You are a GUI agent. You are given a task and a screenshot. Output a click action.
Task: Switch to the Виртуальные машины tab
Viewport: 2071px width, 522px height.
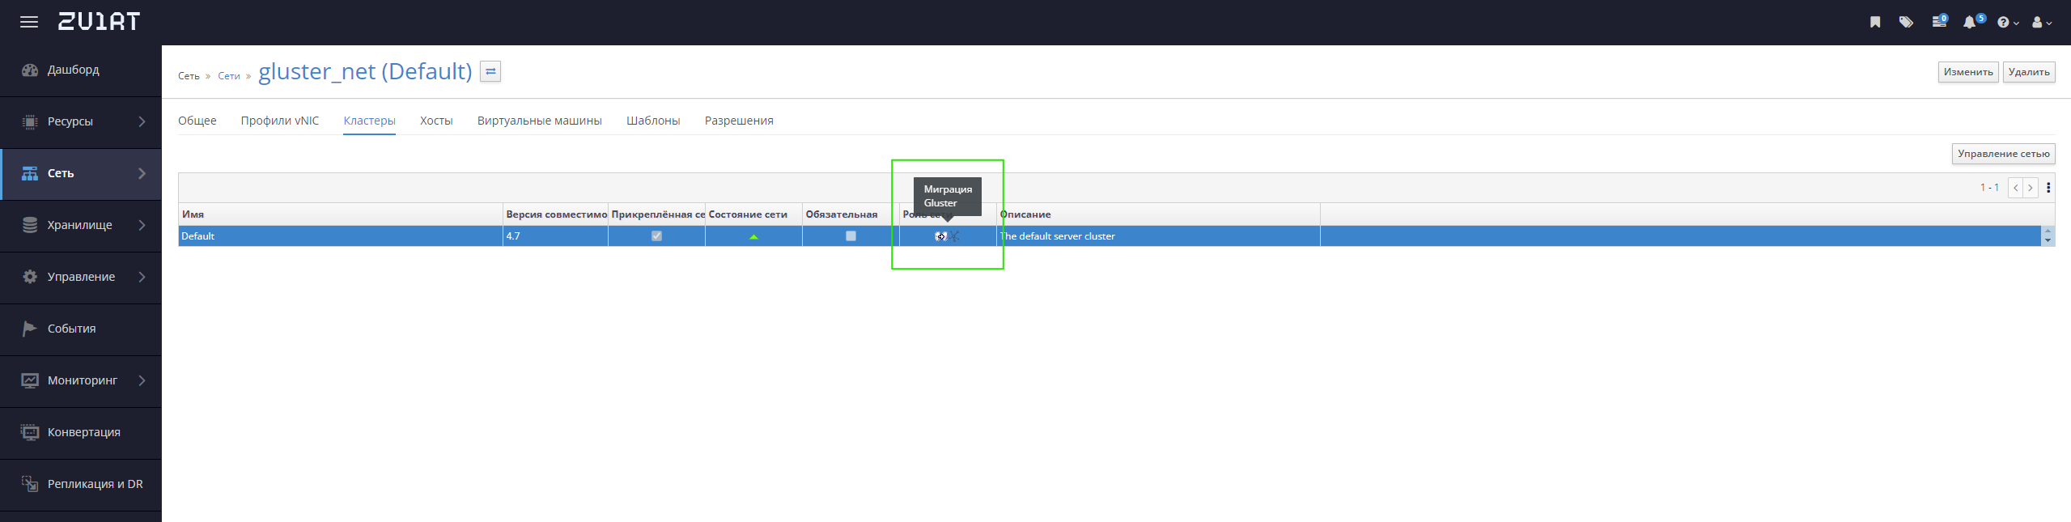coord(540,121)
